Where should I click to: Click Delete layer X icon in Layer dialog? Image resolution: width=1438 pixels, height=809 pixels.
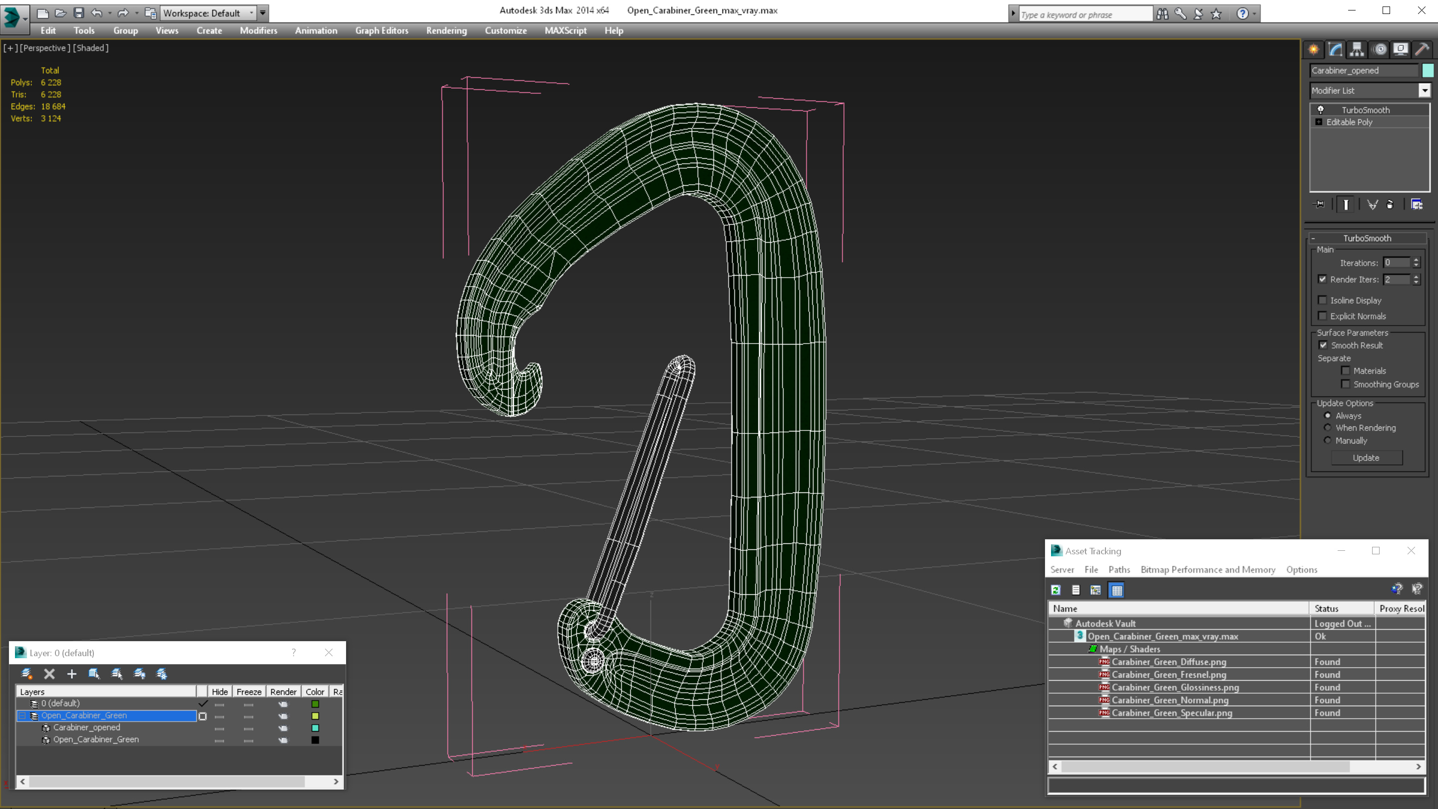tap(49, 674)
